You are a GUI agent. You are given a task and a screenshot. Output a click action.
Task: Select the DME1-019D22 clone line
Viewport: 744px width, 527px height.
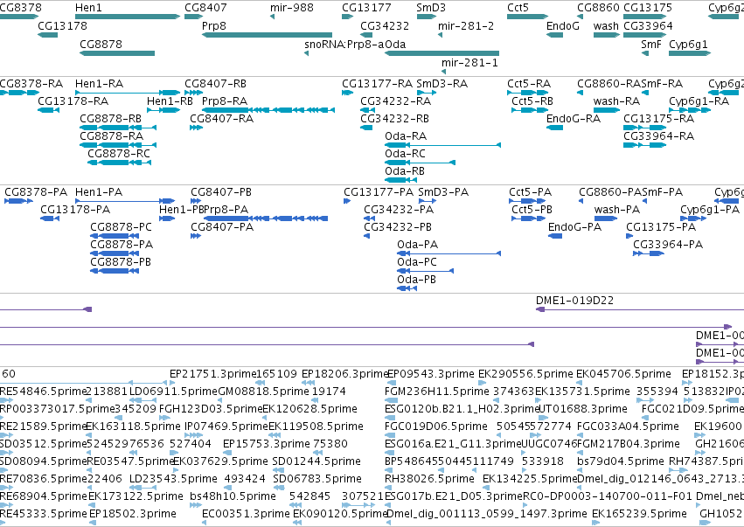[x=640, y=309]
